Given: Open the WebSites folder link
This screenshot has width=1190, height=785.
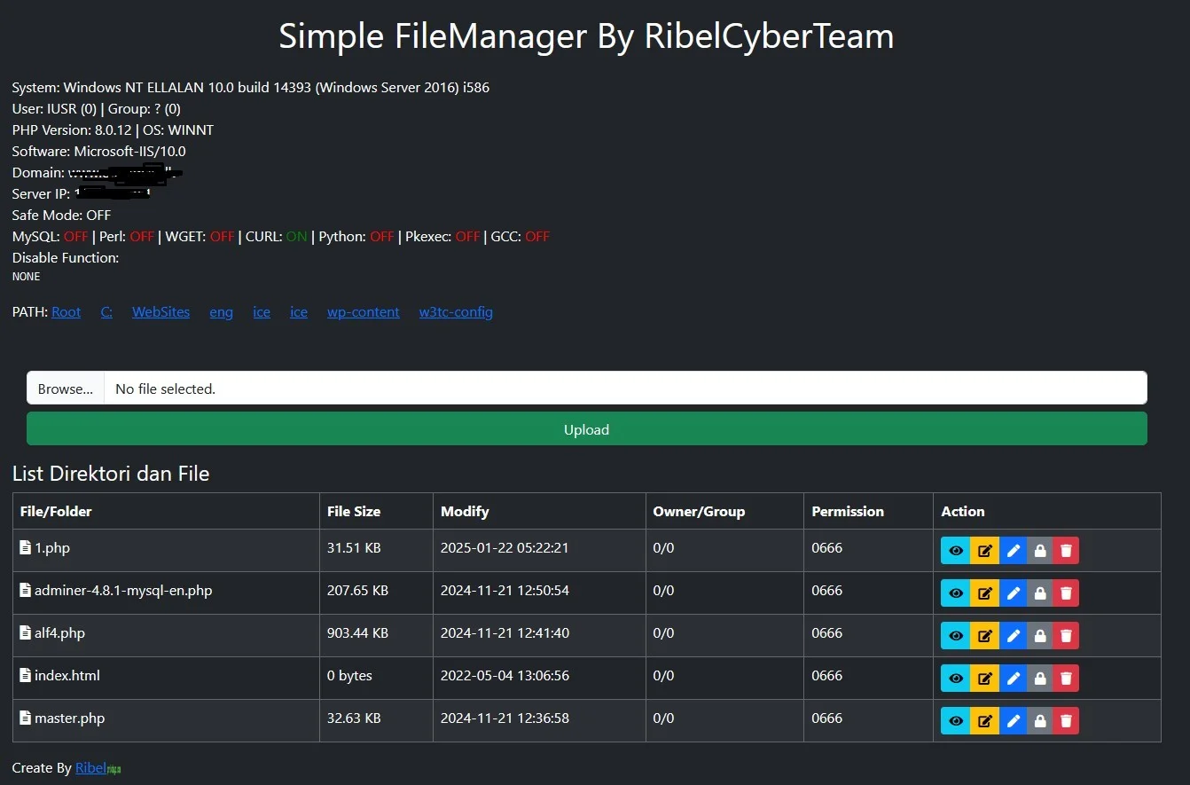Looking at the screenshot, I should [160, 311].
